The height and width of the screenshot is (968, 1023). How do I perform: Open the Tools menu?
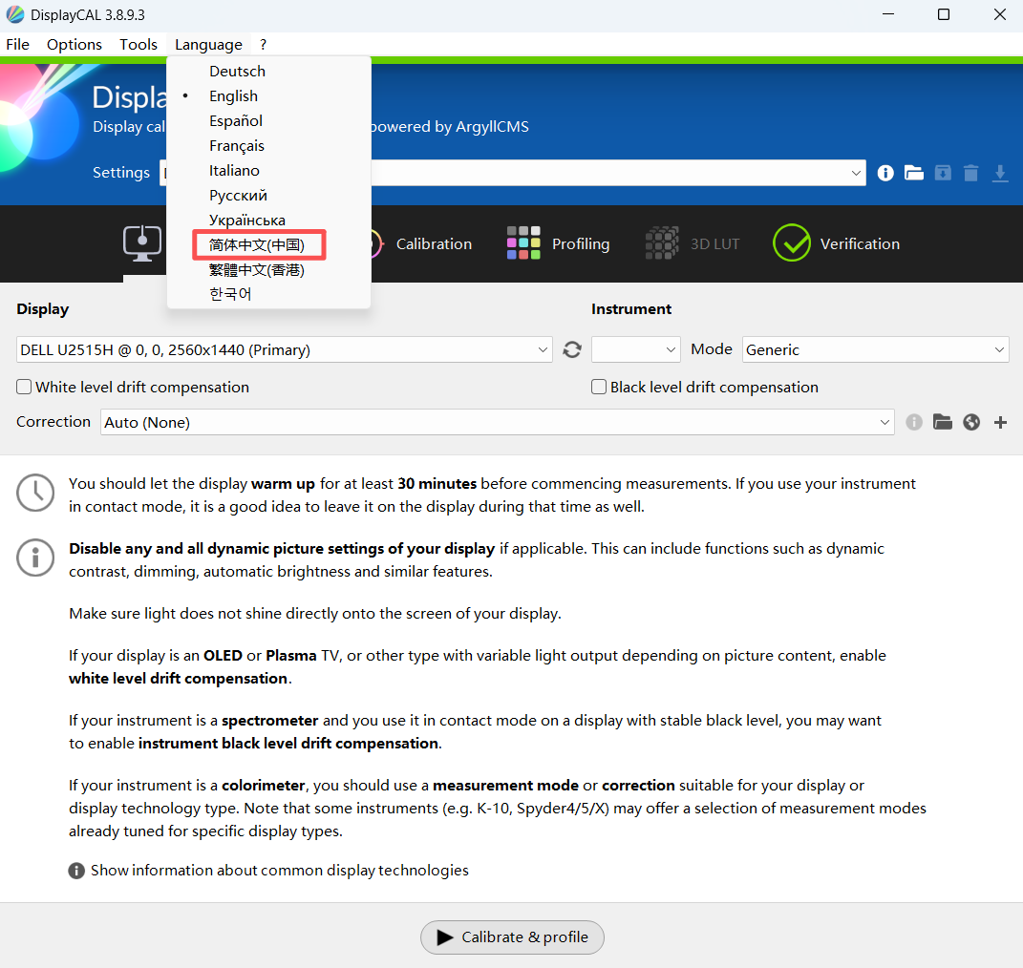point(139,44)
